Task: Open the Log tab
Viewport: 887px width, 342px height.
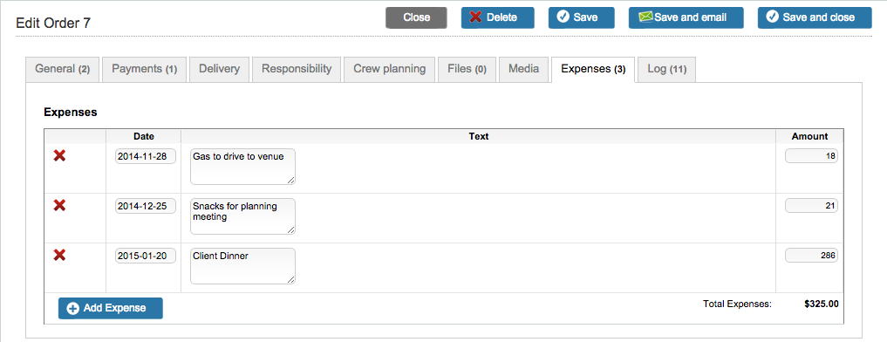Action: [667, 69]
